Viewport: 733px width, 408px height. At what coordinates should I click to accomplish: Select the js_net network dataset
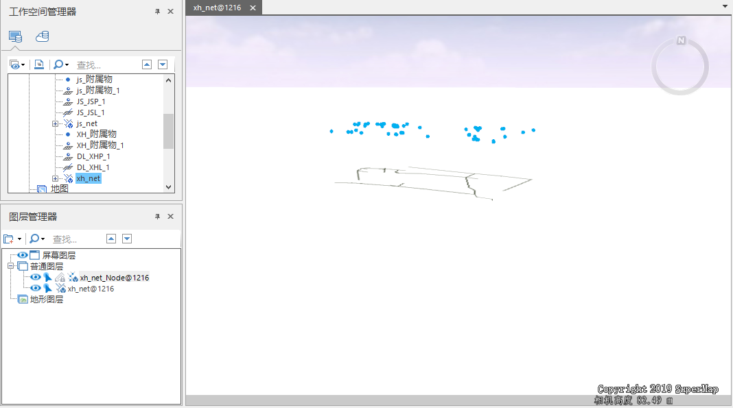click(x=87, y=123)
